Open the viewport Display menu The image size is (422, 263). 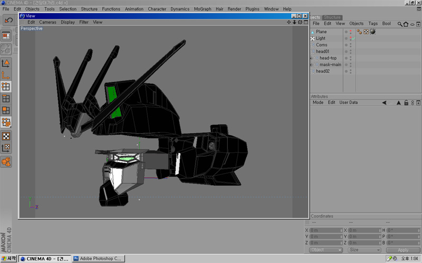(x=68, y=22)
